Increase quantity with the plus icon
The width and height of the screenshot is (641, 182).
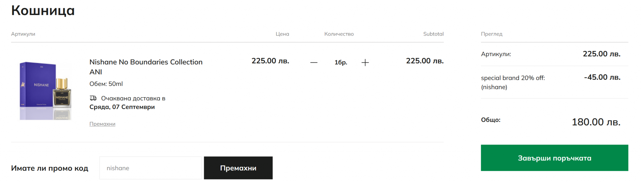pyautogui.click(x=365, y=62)
